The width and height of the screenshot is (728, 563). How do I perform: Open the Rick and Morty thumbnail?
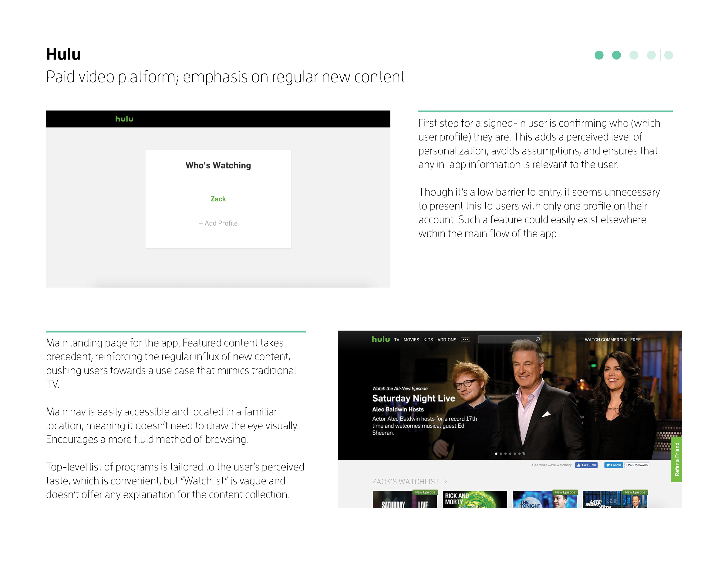tap(475, 499)
